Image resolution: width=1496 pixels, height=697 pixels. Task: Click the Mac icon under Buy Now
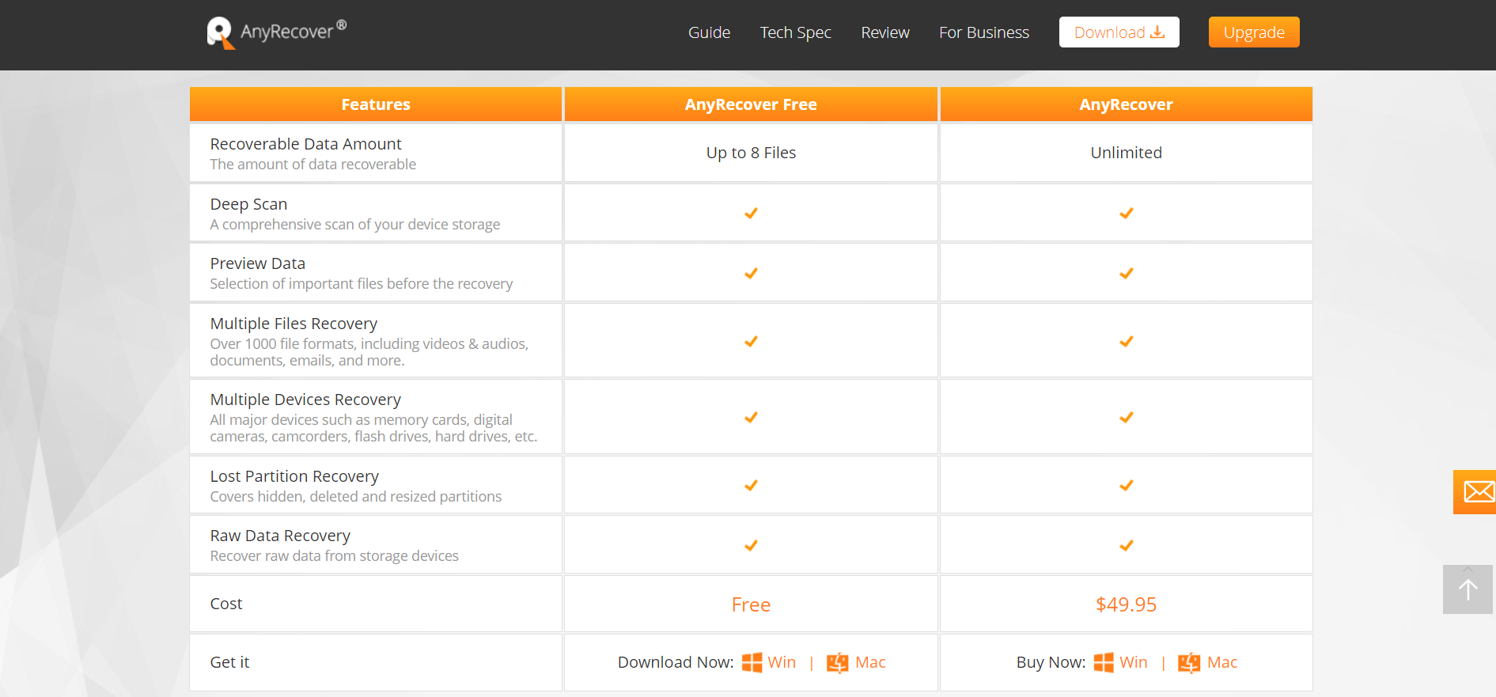(x=1189, y=663)
